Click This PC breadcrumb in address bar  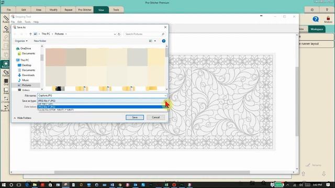pyautogui.click(x=46, y=34)
